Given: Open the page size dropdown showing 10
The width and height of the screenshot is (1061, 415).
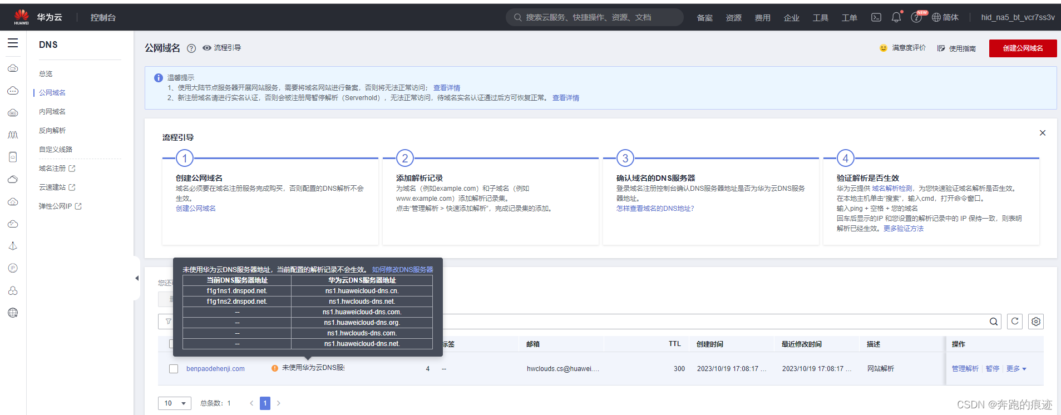Looking at the screenshot, I should [175, 403].
